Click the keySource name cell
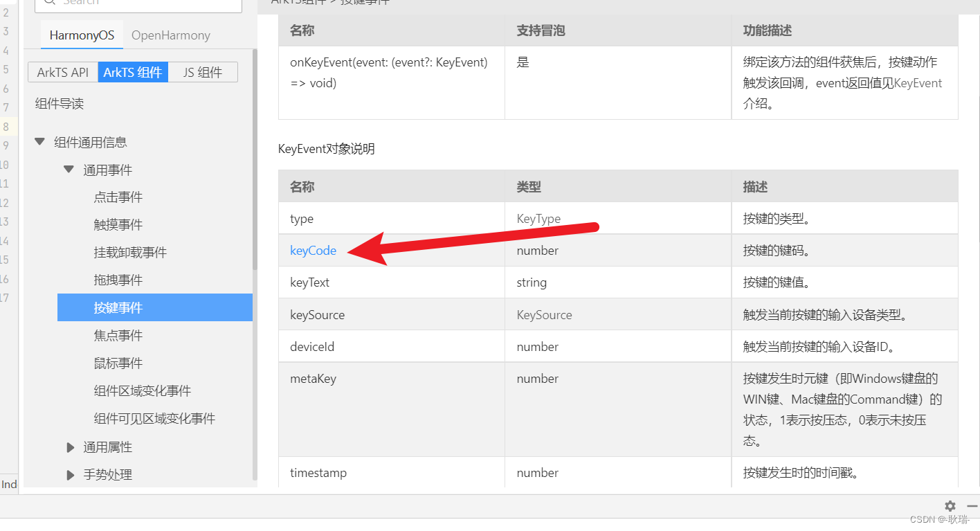The height and width of the screenshot is (531, 980). tap(392, 315)
